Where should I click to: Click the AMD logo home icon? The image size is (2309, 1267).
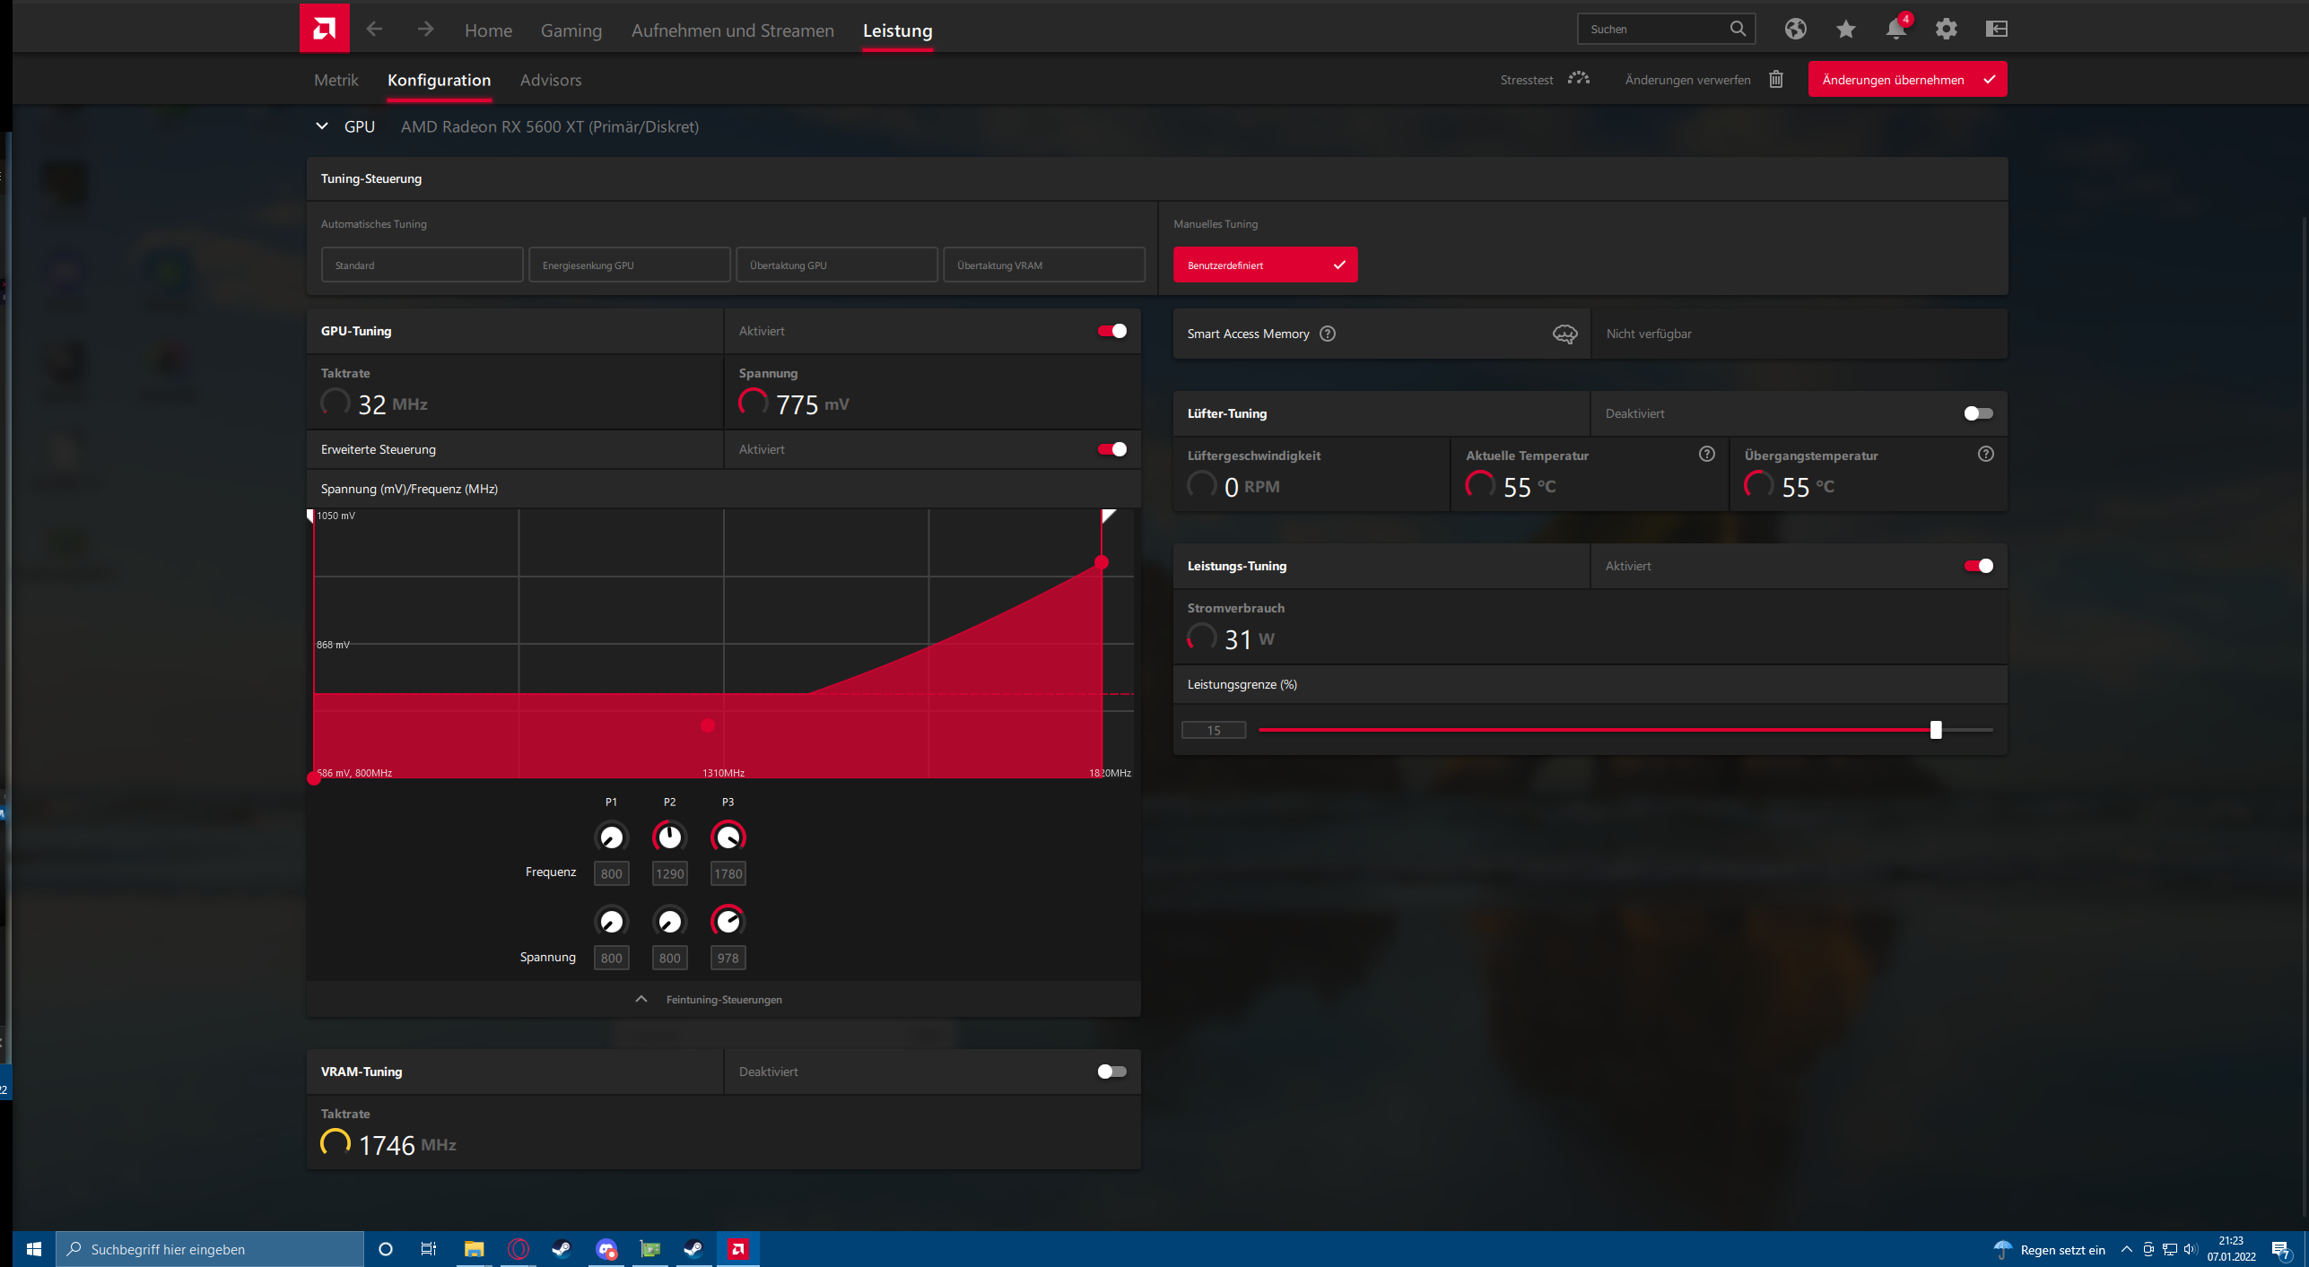324,29
